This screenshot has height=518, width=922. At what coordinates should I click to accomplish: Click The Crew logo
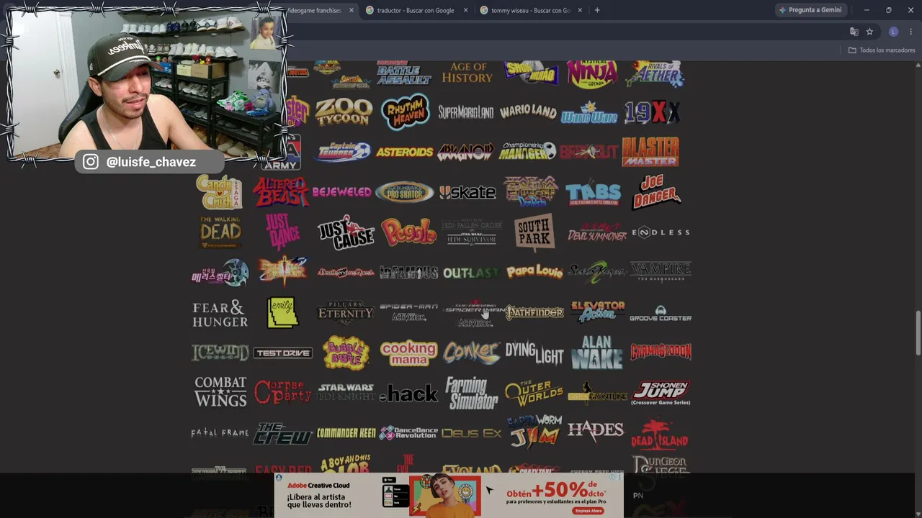[x=282, y=434]
